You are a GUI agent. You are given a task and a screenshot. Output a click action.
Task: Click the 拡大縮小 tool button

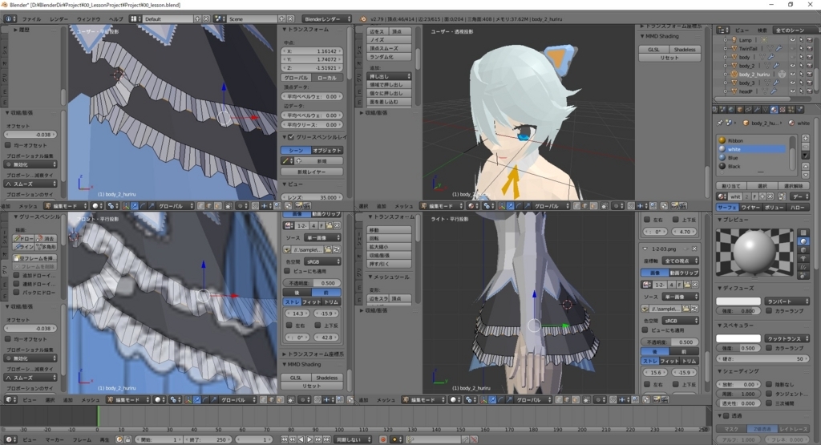coord(389,247)
